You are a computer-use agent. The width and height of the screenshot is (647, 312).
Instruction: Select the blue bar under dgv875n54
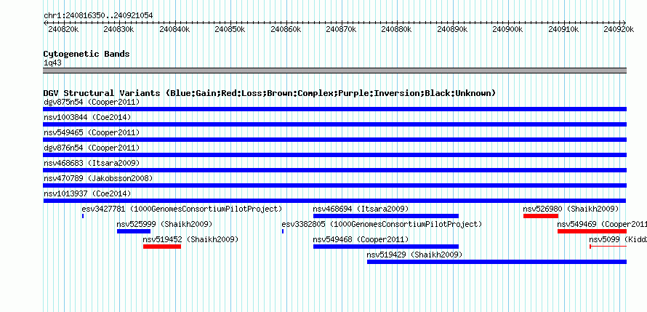[334, 109]
